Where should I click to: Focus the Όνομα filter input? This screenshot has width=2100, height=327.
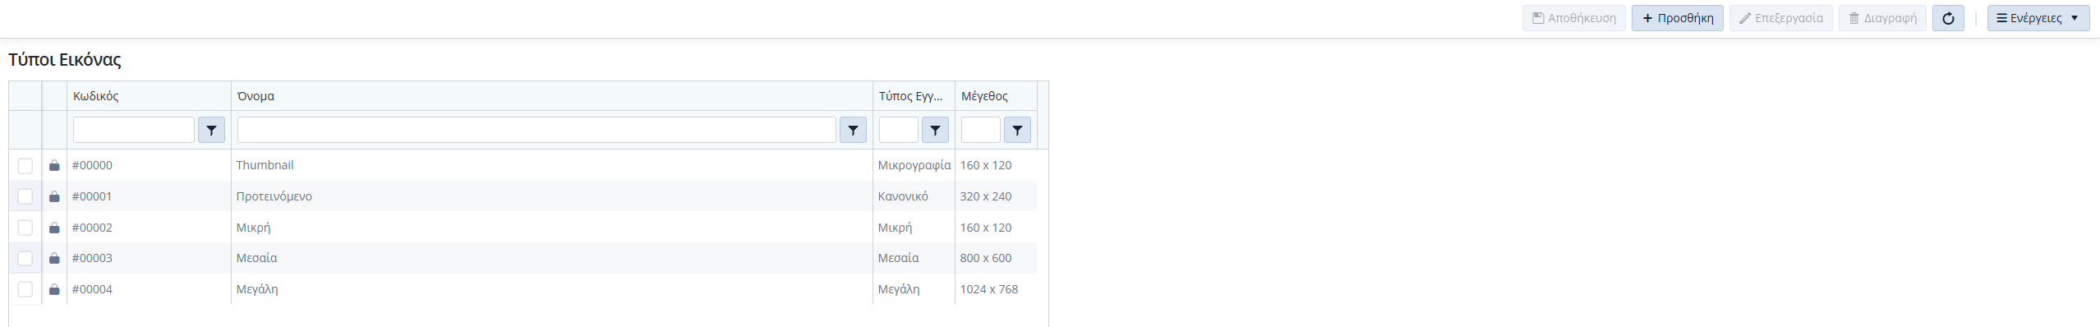pos(537,130)
